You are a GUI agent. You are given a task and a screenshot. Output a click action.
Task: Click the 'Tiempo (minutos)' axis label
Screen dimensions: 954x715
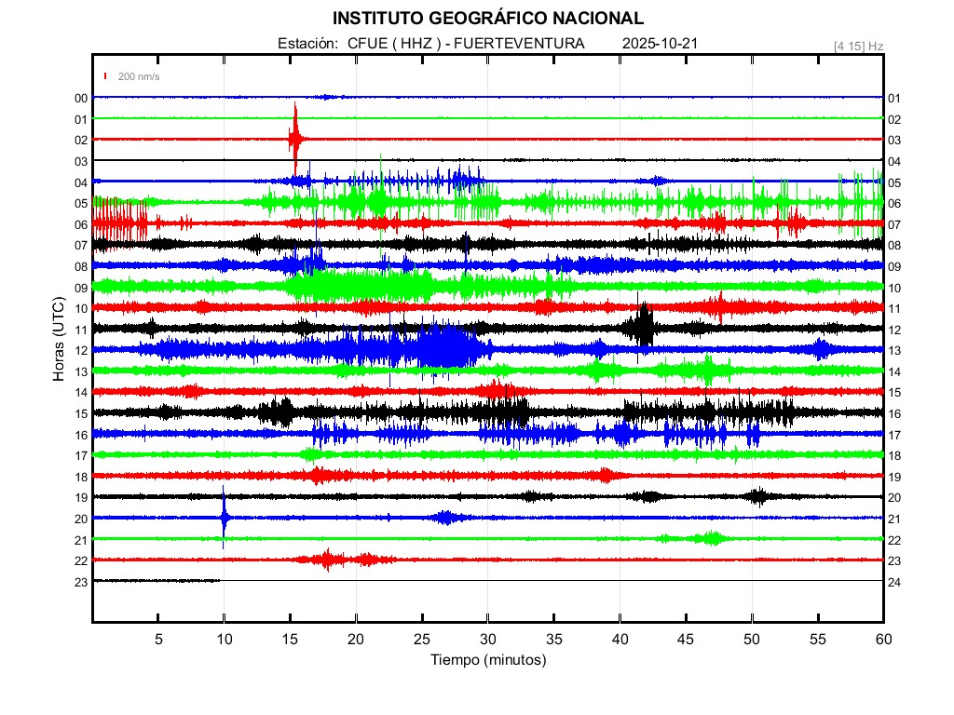(x=487, y=659)
